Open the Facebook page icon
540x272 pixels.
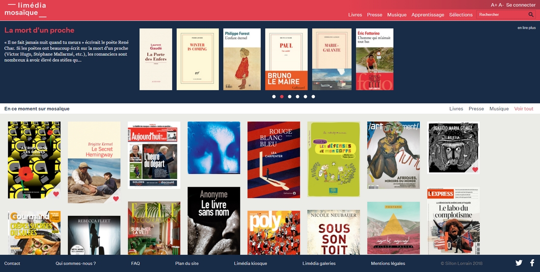[x=532, y=263]
